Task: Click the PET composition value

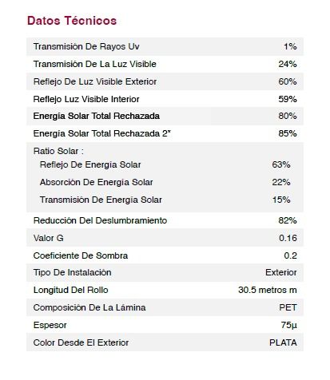Action: tap(288, 307)
